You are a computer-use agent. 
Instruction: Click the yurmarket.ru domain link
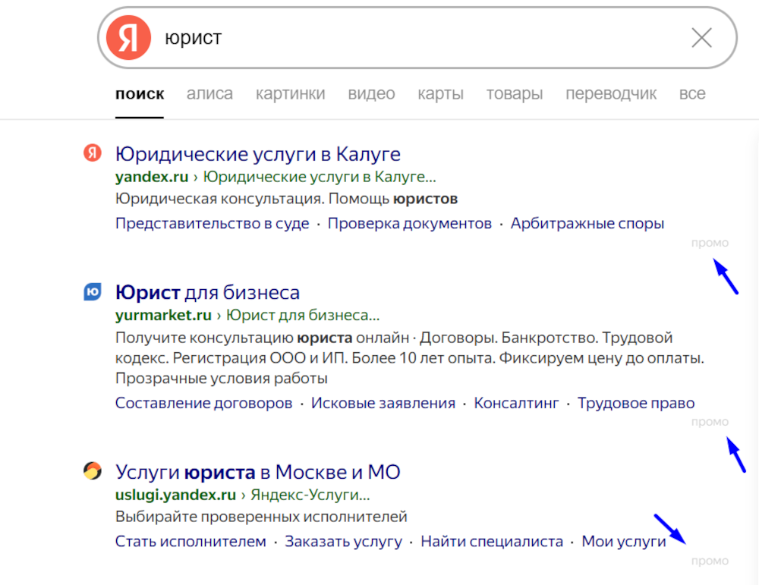[163, 315]
